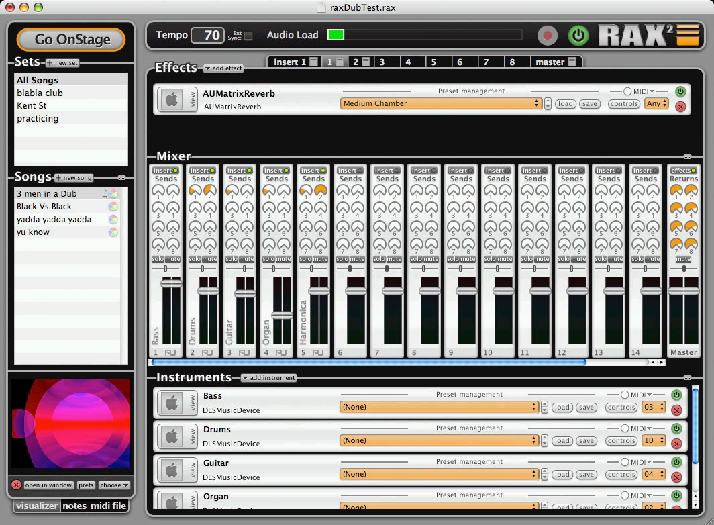
Task: Toggle insert on the Harmonica channel strip
Action: (313, 171)
